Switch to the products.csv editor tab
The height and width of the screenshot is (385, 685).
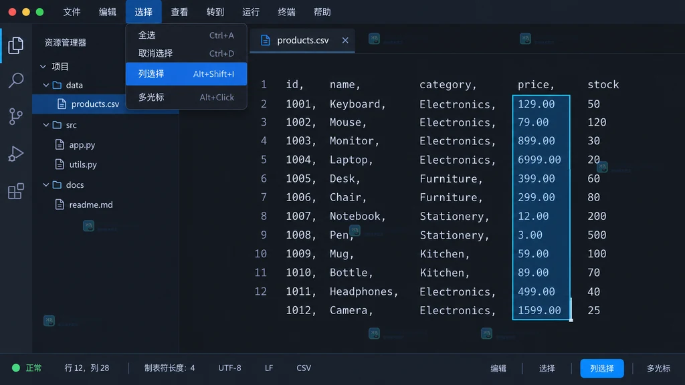pos(303,40)
